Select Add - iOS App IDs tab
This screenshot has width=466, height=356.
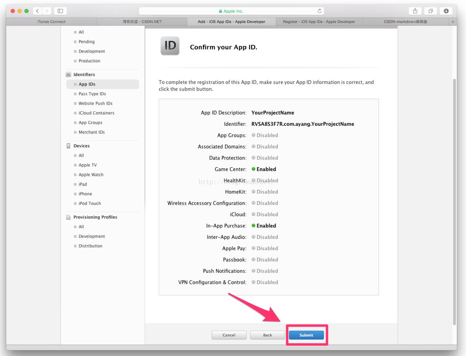[232, 22]
